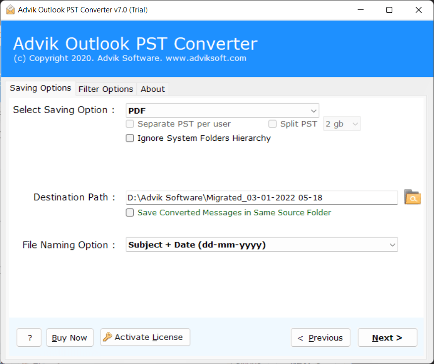Switch to the Filter Options tab
The image size is (434, 364).
pyautogui.click(x=106, y=89)
